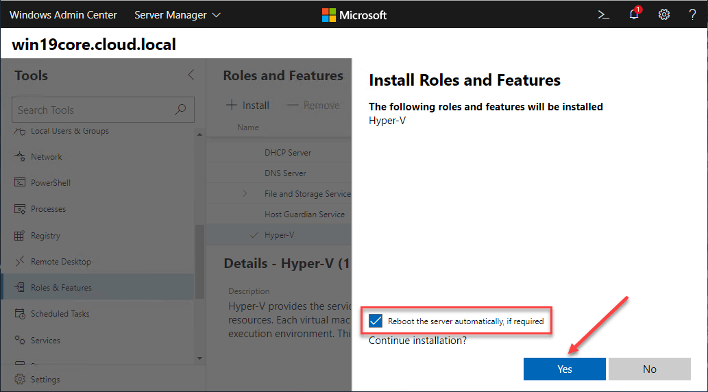Click the plus icon next to Install
The width and height of the screenshot is (708, 392).
pos(231,106)
